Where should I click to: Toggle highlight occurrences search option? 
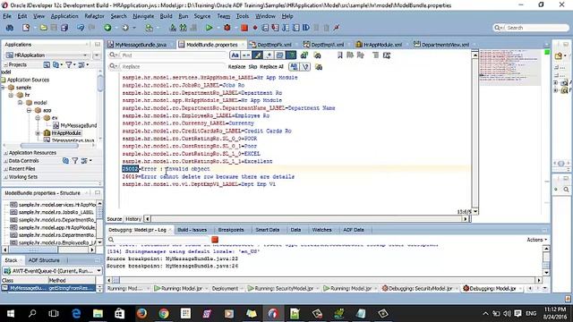(257, 55)
